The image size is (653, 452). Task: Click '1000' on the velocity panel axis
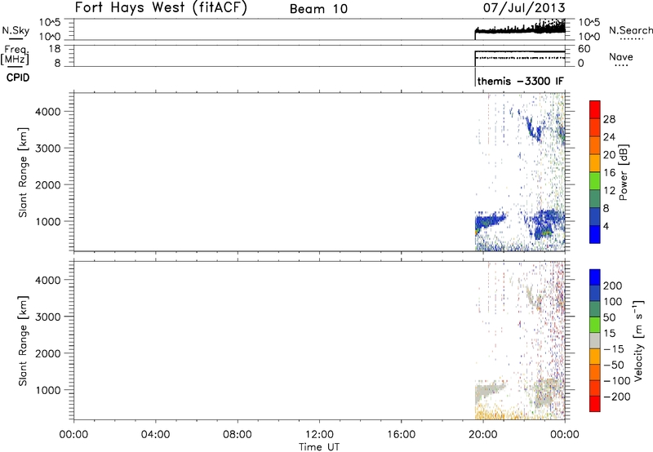click(48, 390)
